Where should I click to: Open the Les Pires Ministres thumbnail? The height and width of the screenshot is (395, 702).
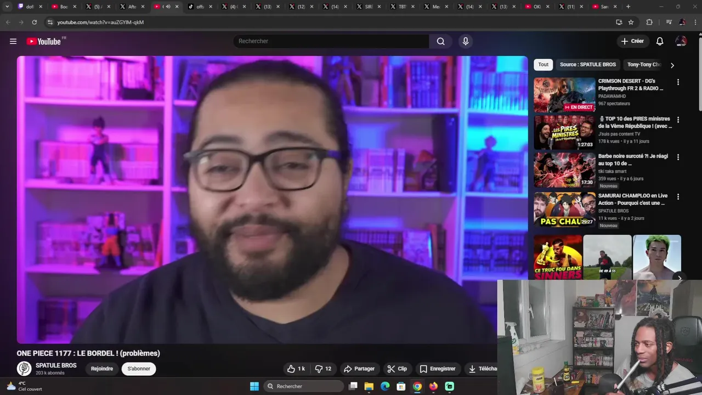564,132
